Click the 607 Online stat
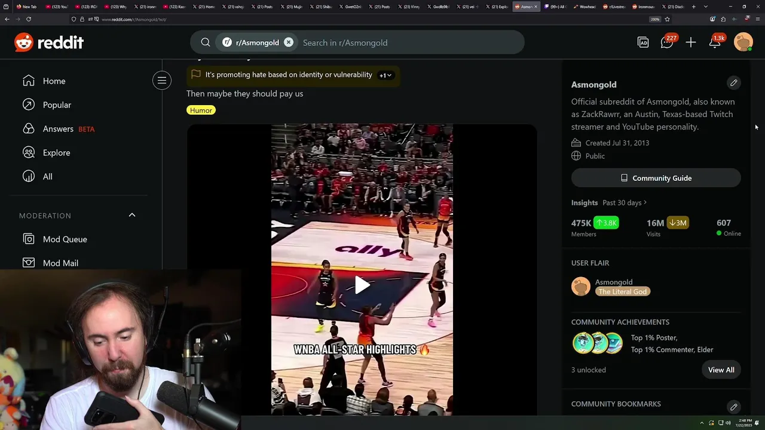The image size is (765, 430). click(729, 227)
